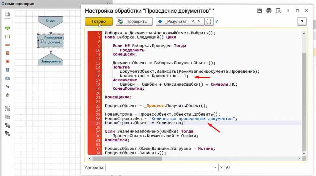Click line 34 ПроцессОбъект.Записать()
Viewport: 316px width, 176px height.
(x=135, y=153)
